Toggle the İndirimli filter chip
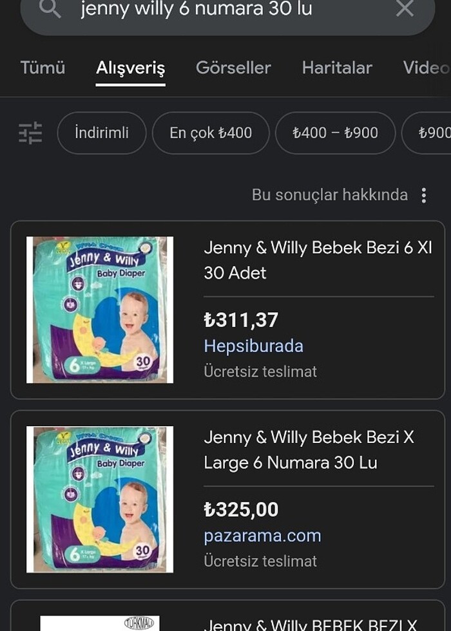The height and width of the screenshot is (631, 451). pyautogui.click(x=102, y=133)
